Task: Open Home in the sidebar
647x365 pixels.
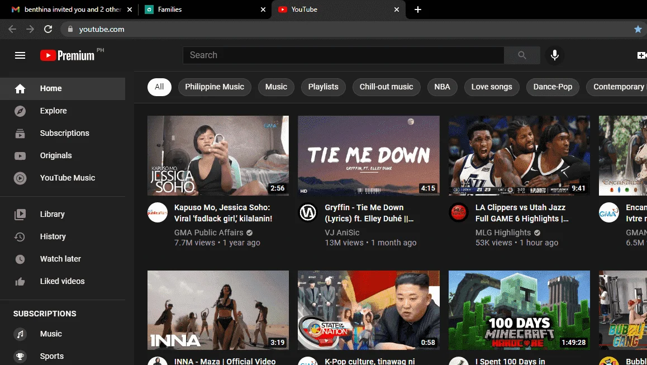Action: pos(63,88)
